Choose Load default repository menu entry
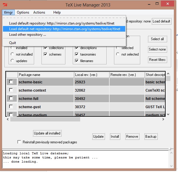178x172 pixels. click(64, 23)
